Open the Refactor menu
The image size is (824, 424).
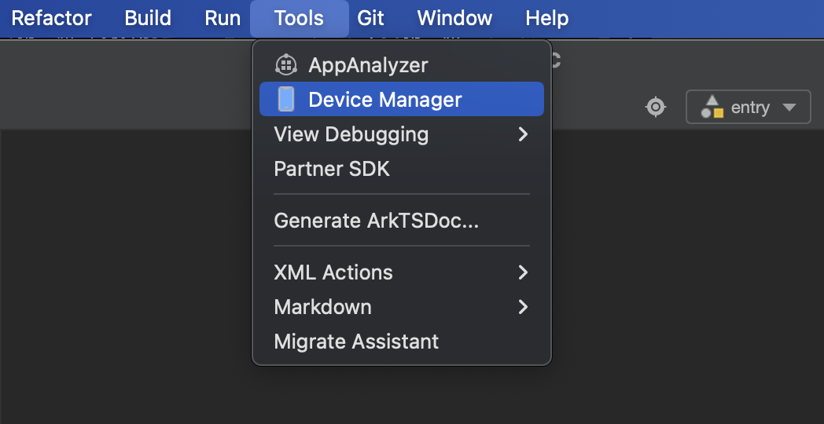[52, 18]
